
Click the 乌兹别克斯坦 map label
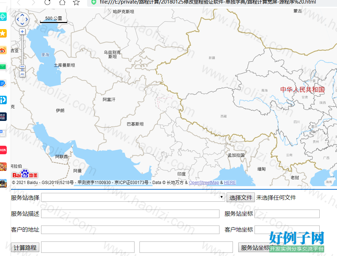pyautogui.click(x=112, y=54)
